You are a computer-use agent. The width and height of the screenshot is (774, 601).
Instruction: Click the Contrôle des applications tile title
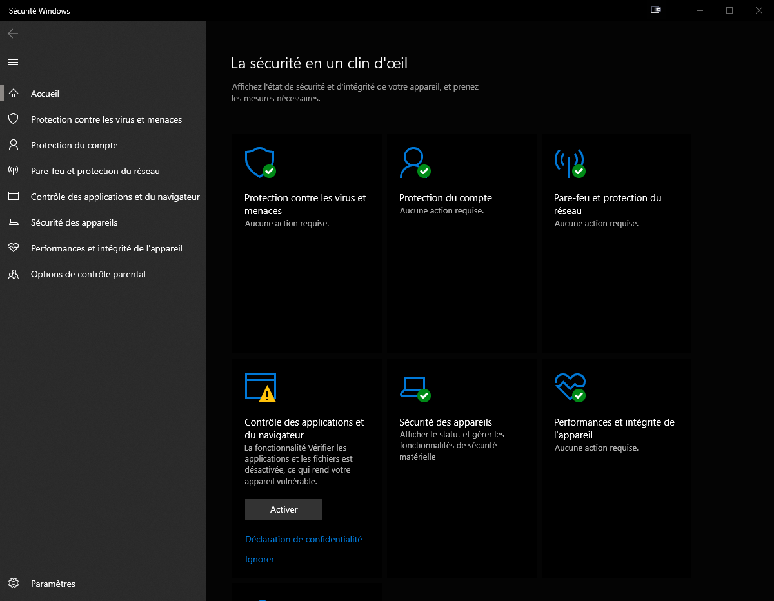[x=304, y=429]
